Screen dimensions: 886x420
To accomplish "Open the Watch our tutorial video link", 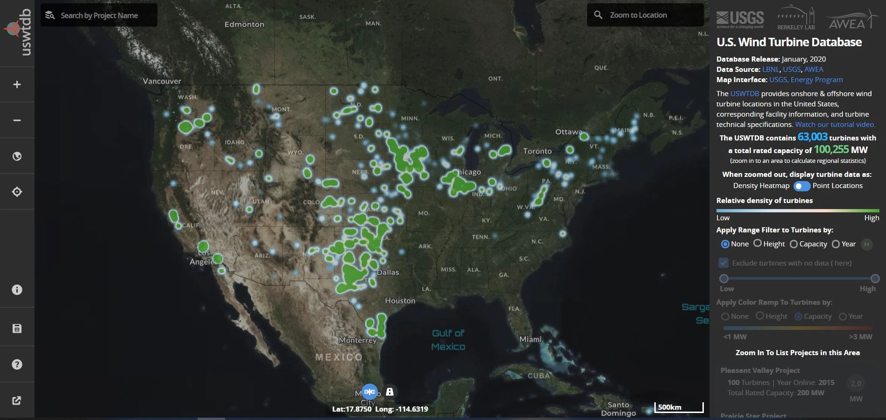I will click(835, 125).
